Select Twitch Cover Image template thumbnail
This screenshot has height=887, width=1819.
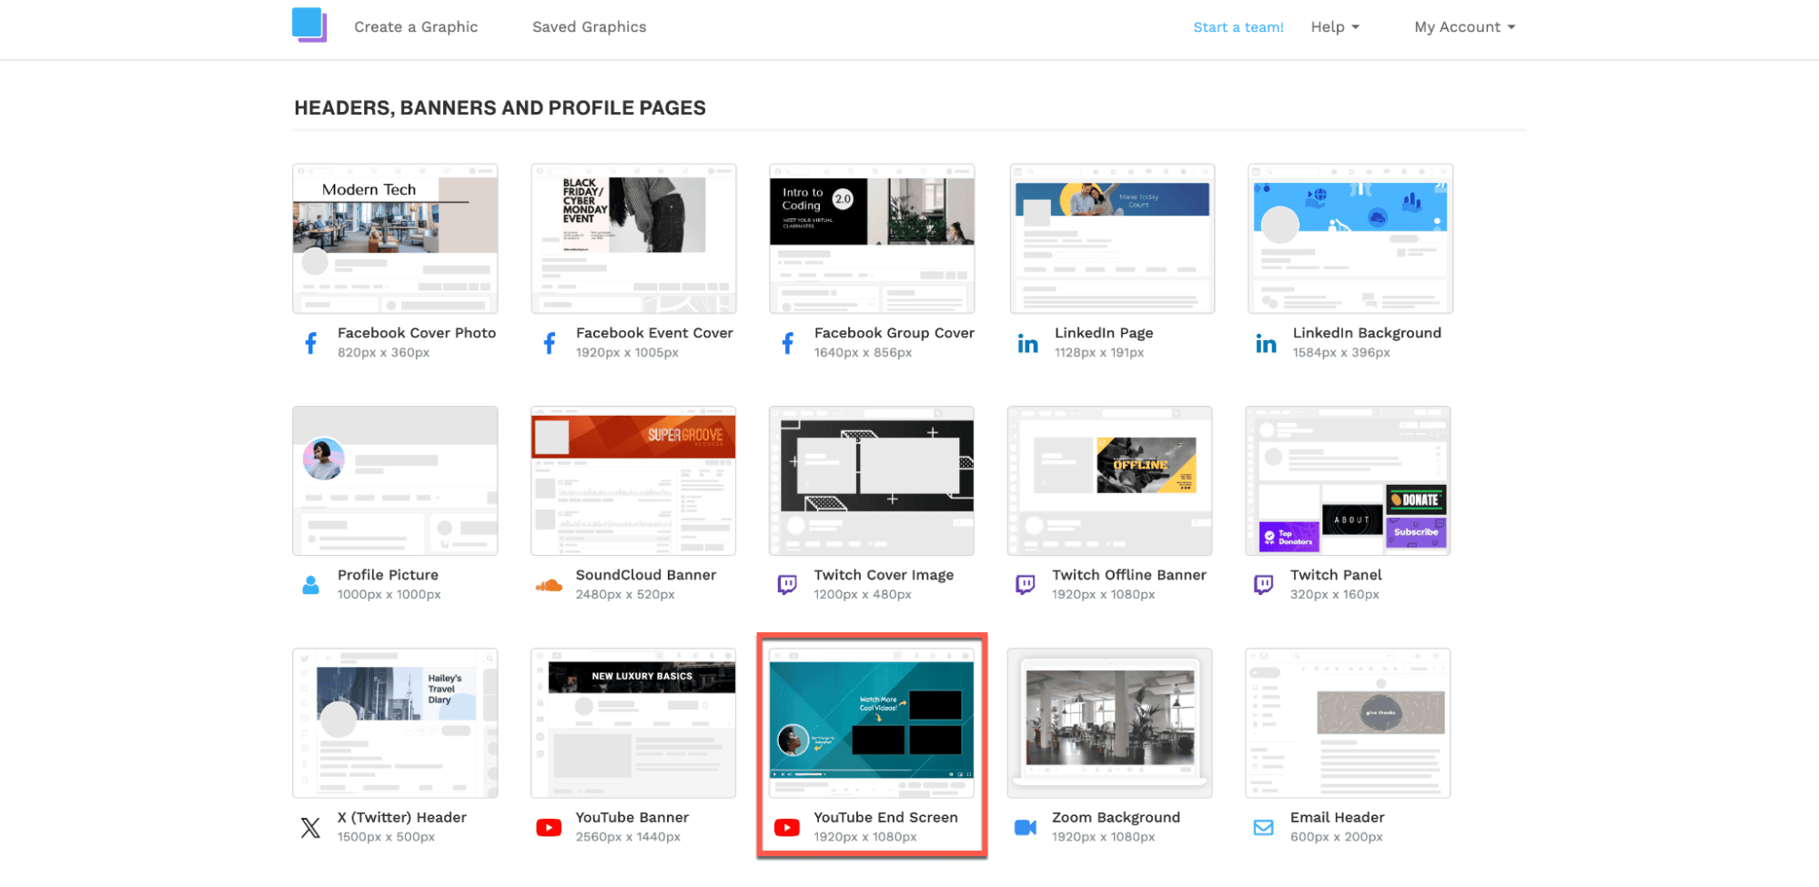pyautogui.click(x=872, y=480)
